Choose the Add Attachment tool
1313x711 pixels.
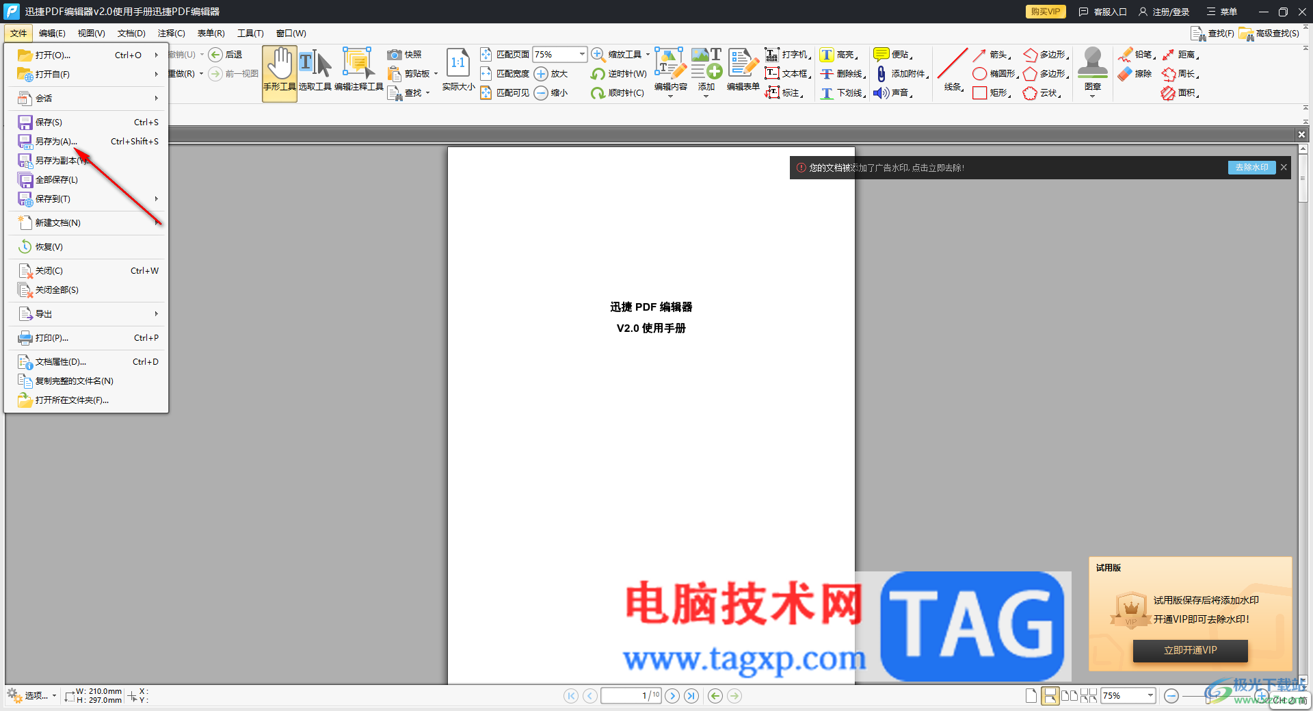click(902, 74)
